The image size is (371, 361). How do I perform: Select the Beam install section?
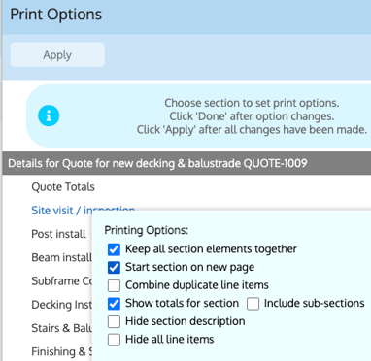[x=61, y=257]
